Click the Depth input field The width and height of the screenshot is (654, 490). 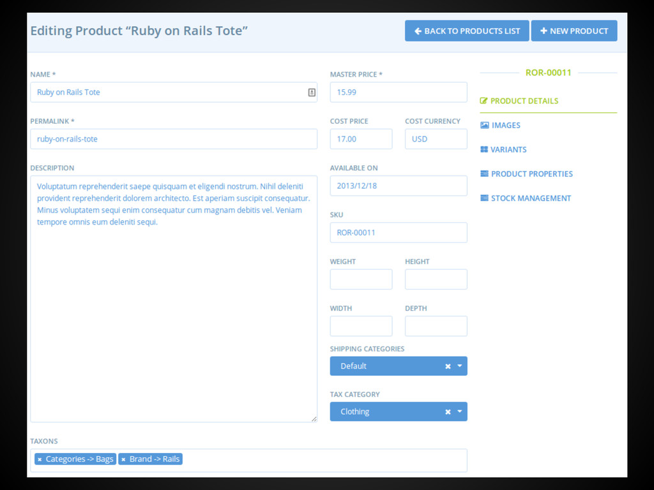[436, 326]
